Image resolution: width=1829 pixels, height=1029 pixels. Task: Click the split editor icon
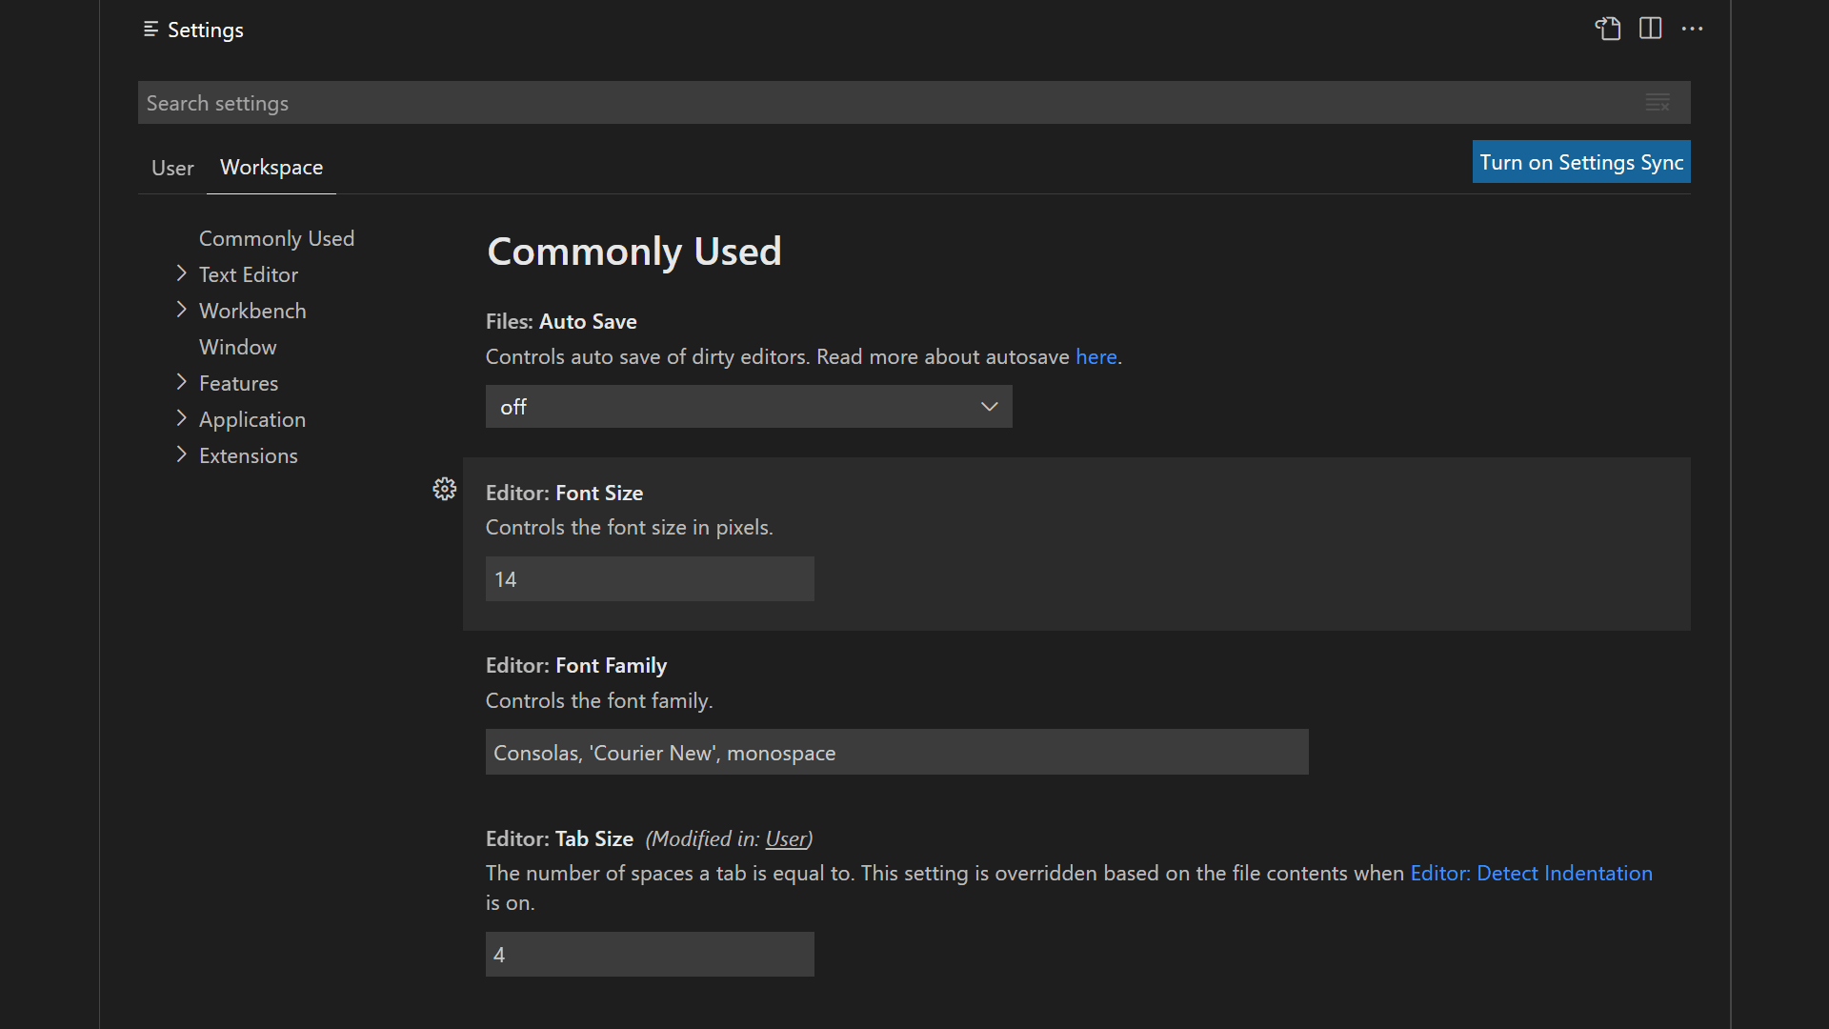[x=1650, y=29]
